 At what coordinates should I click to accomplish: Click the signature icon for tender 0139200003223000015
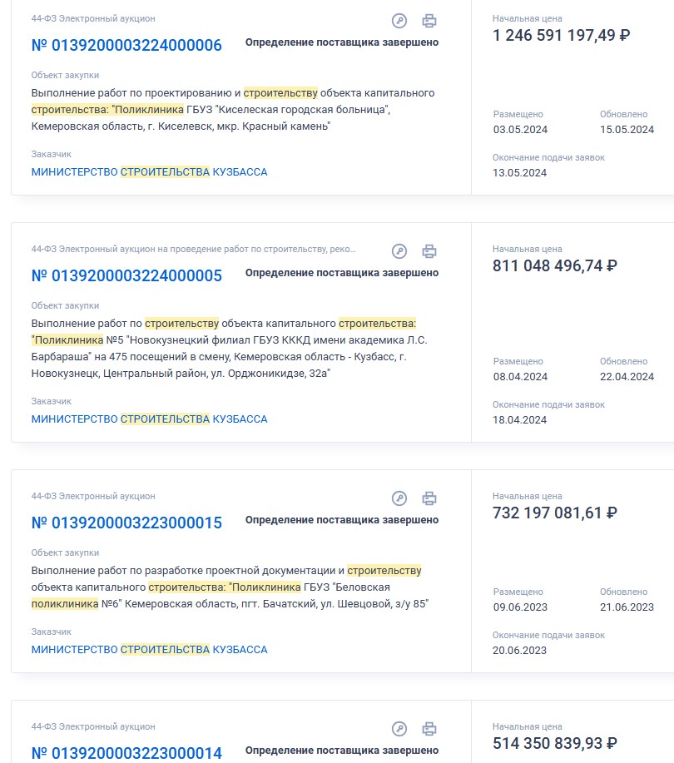coord(399,498)
